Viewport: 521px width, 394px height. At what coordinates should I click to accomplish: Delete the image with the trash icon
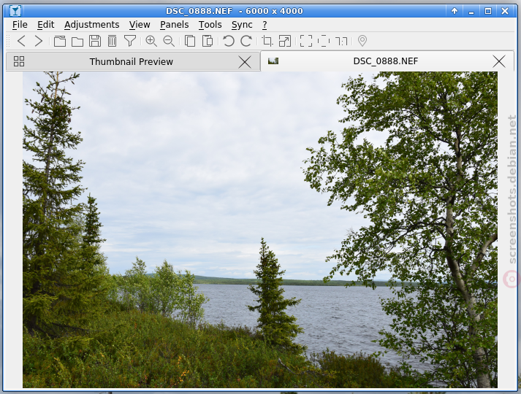[x=113, y=41]
